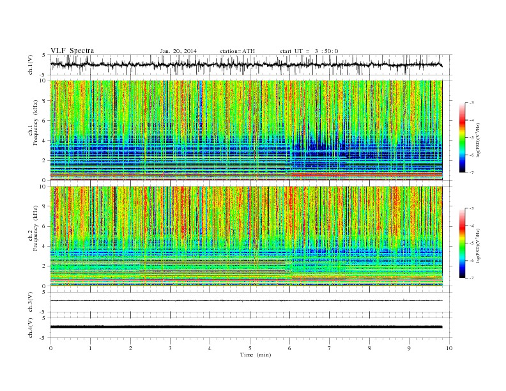Click the ch.1(V) waveform trace panel
This screenshot has height=391, width=506.
pos(250,65)
